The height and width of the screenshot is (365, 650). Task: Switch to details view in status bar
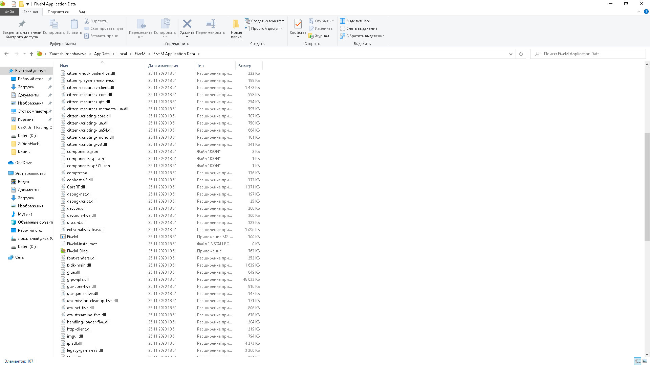pos(637,361)
